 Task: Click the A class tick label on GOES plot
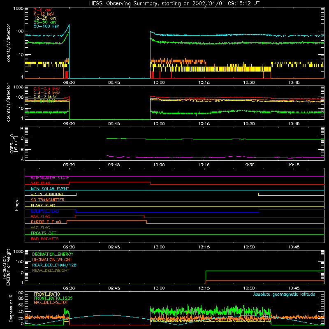click(22, 159)
